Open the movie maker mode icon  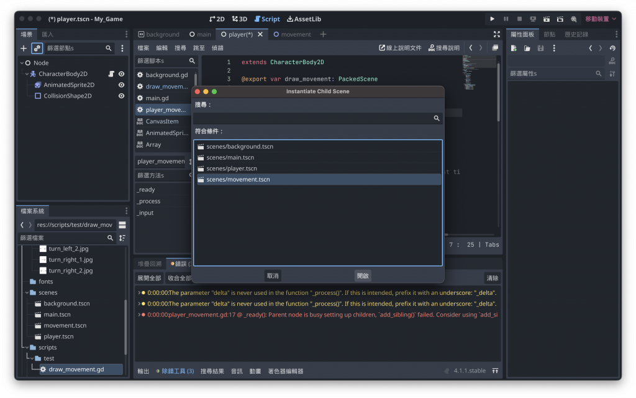[573, 19]
